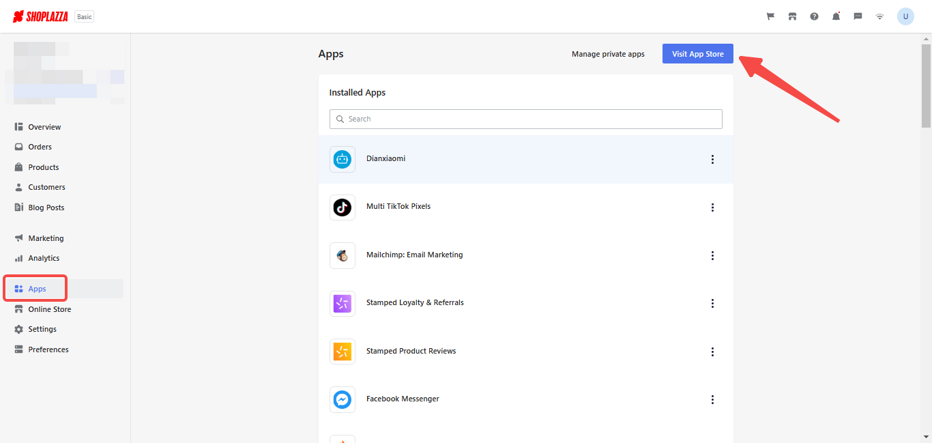Click the Basic plan badge
This screenshot has width=932, height=443.
coord(85,16)
